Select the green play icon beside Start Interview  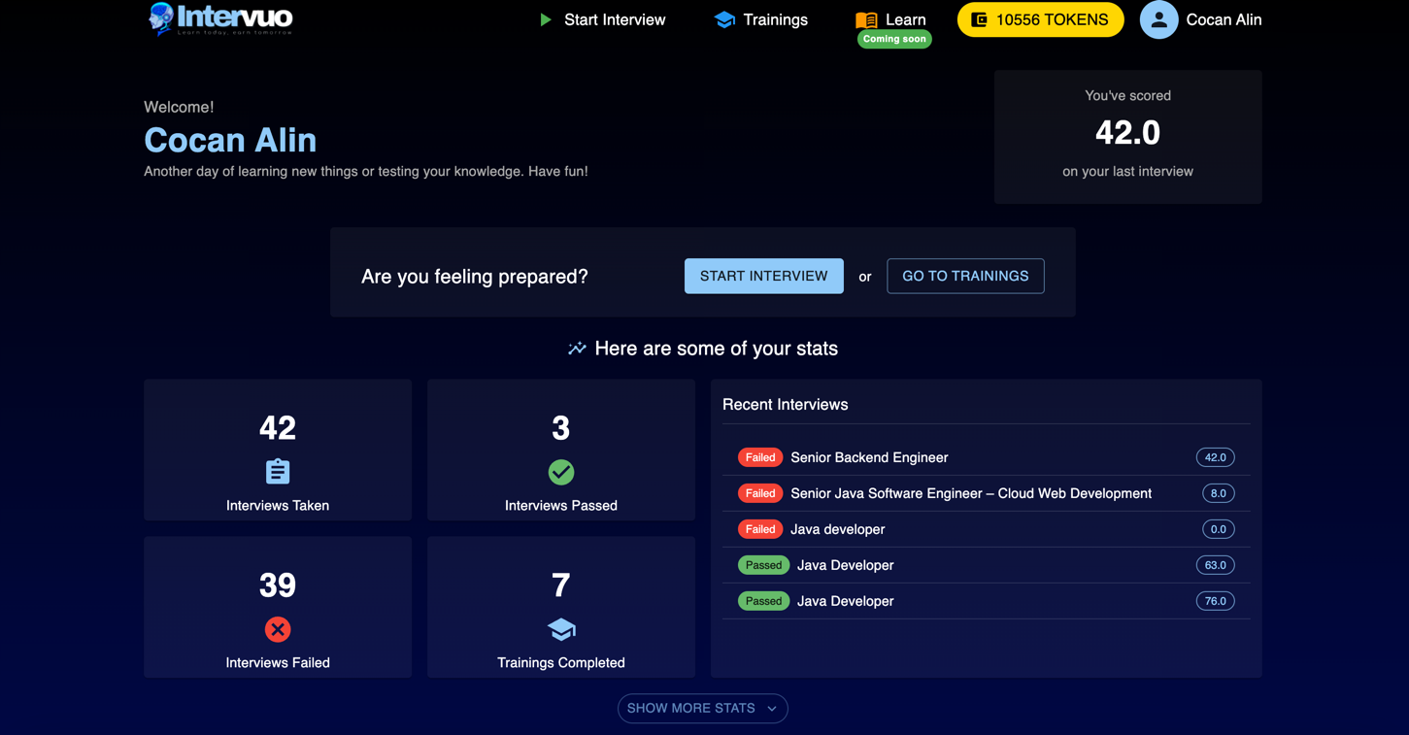pyautogui.click(x=545, y=19)
